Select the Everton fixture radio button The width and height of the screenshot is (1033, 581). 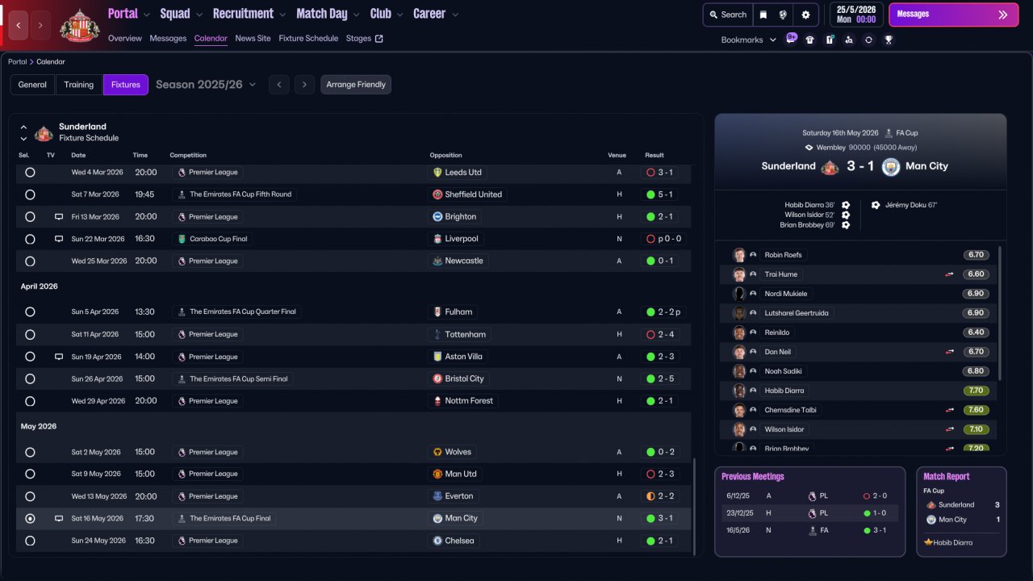point(30,496)
